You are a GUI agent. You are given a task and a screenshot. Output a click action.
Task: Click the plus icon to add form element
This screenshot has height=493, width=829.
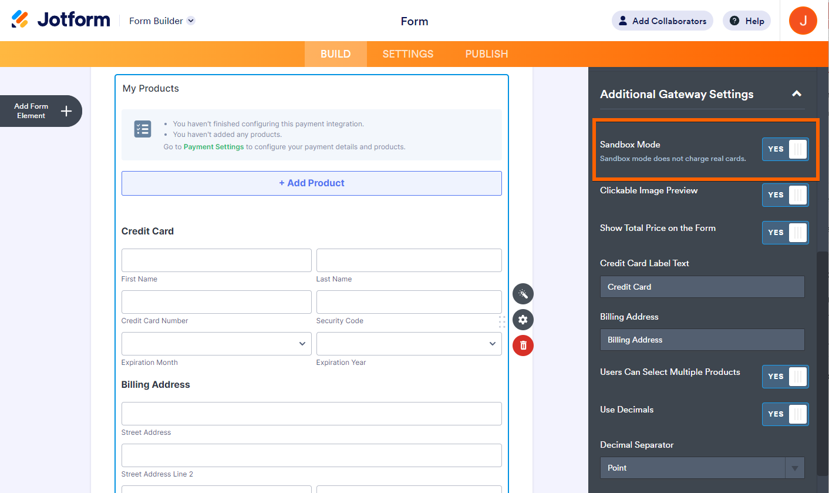[x=66, y=111]
